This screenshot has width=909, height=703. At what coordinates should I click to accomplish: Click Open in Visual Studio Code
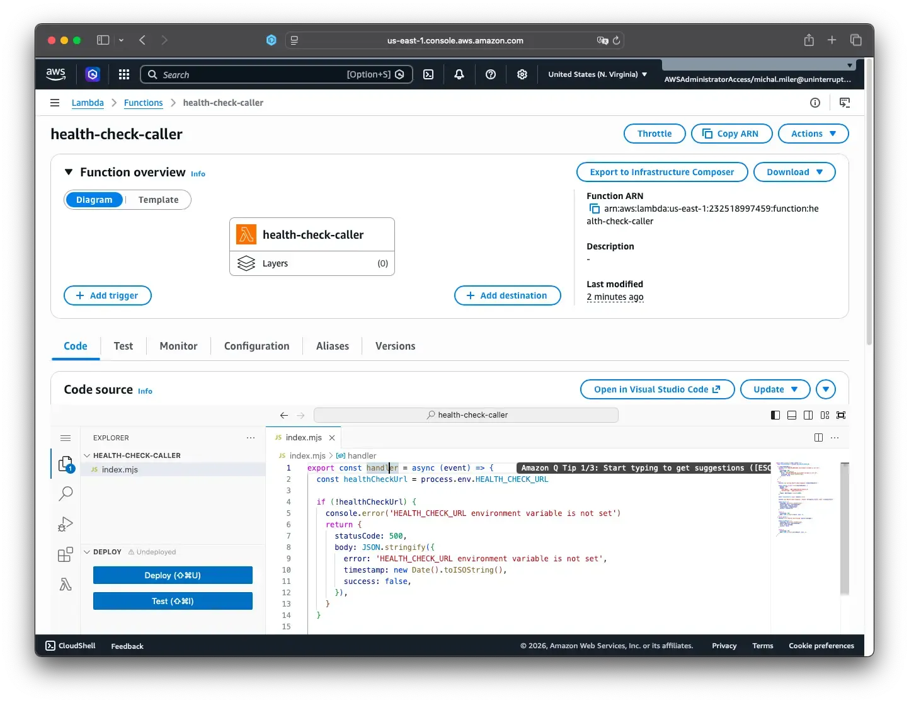(658, 389)
